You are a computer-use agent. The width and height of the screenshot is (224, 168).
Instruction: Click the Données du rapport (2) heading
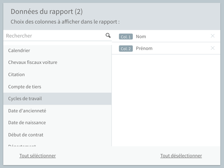click(x=46, y=12)
